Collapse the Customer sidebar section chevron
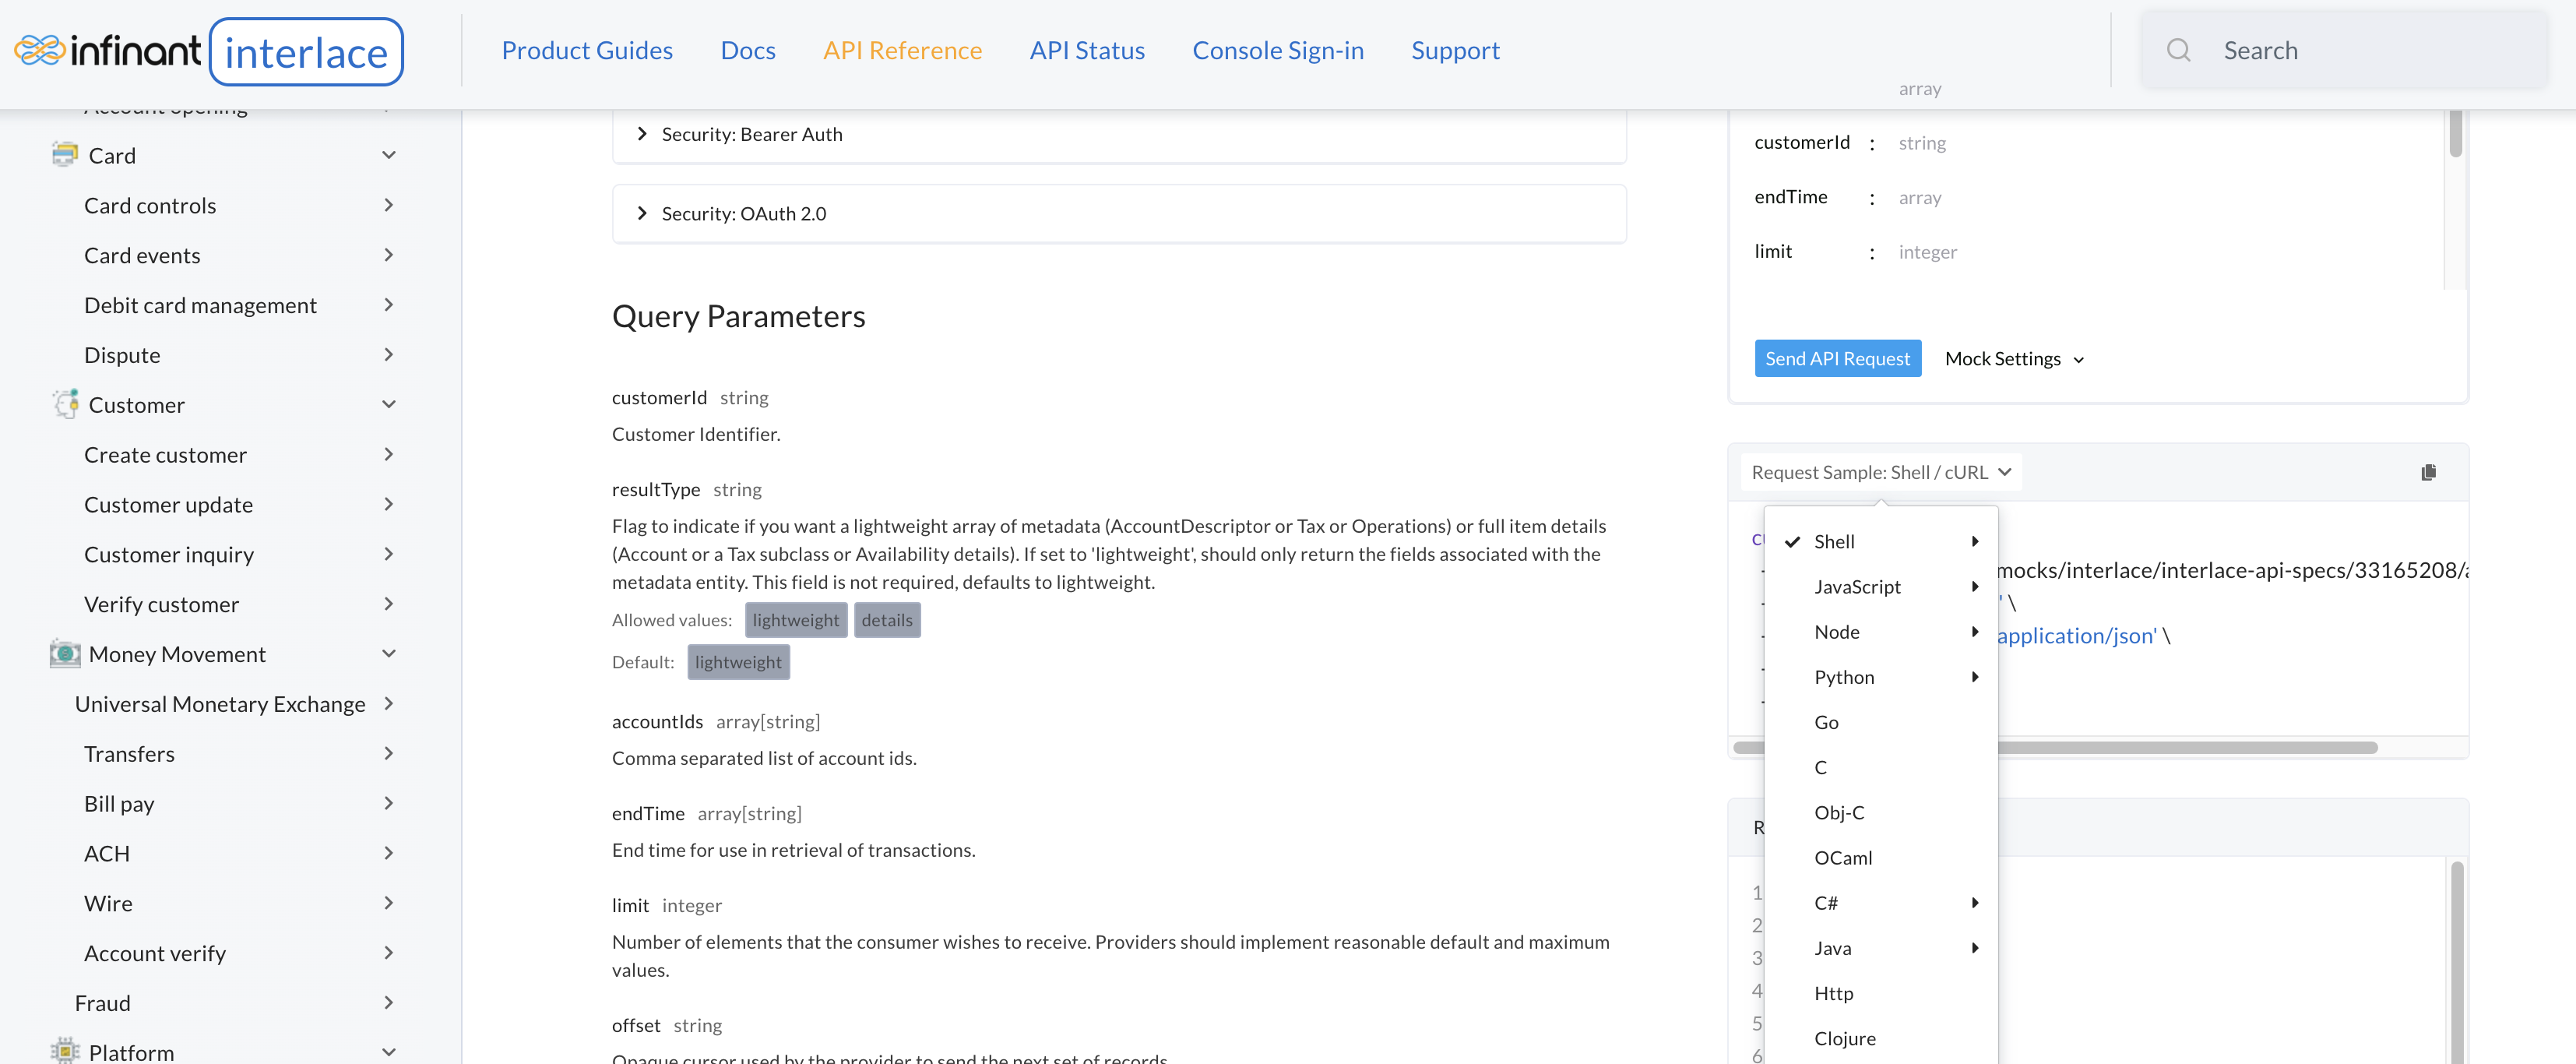Image resolution: width=2576 pixels, height=1064 pixels. coord(389,404)
